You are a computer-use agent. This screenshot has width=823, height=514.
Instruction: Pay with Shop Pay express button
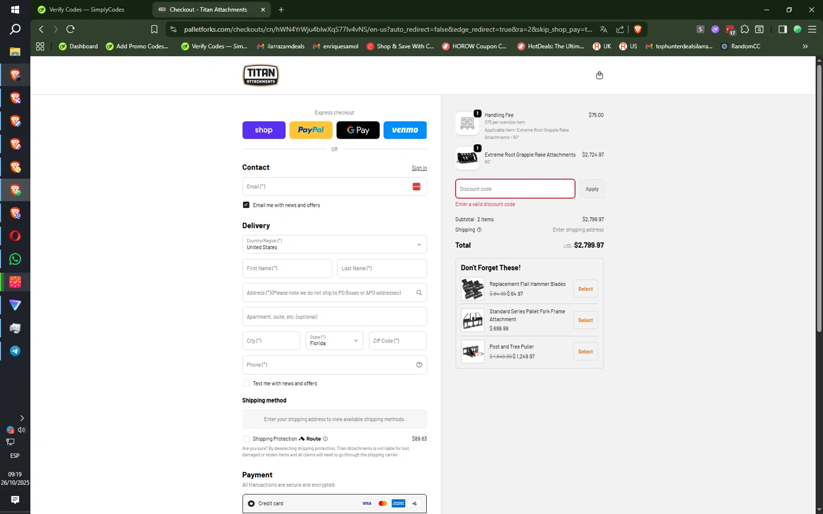coord(264,130)
